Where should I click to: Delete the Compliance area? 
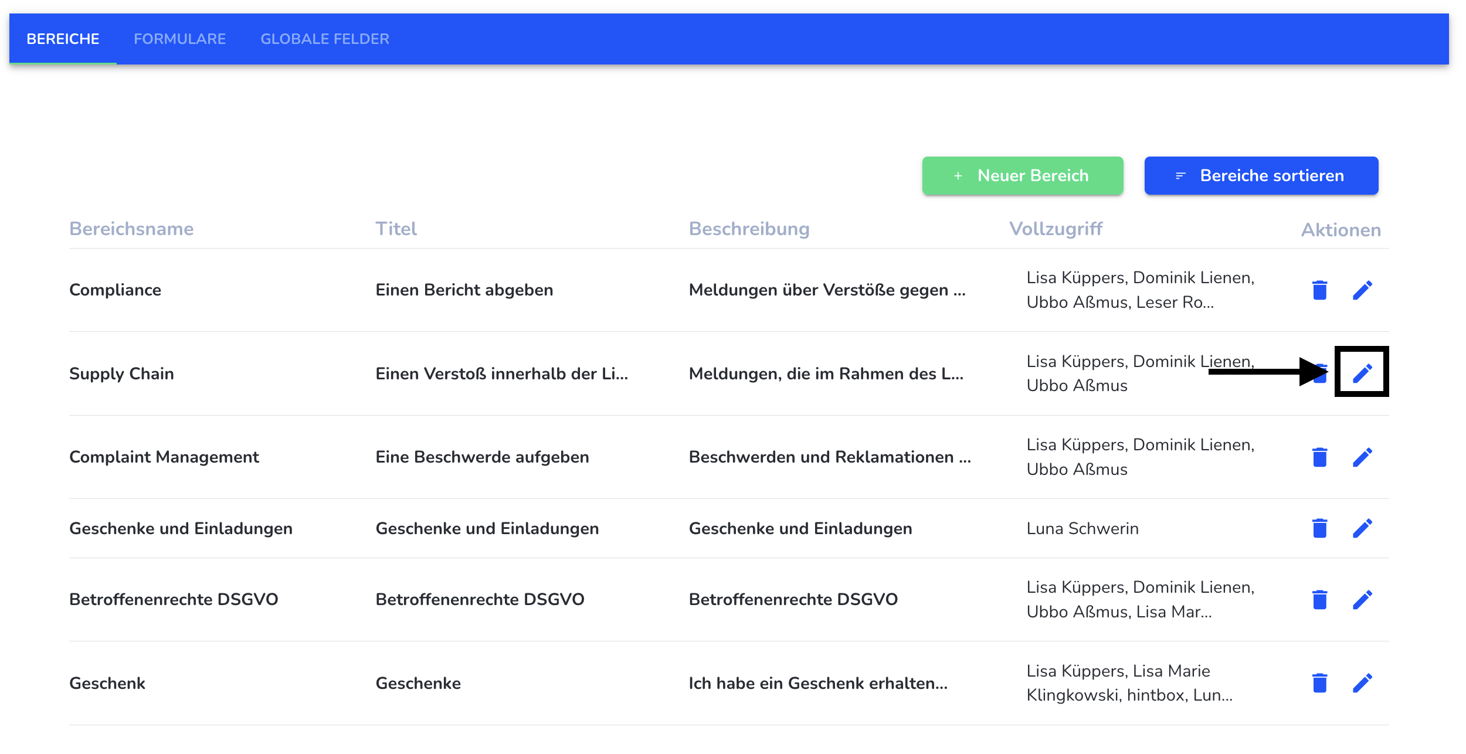coord(1319,290)
